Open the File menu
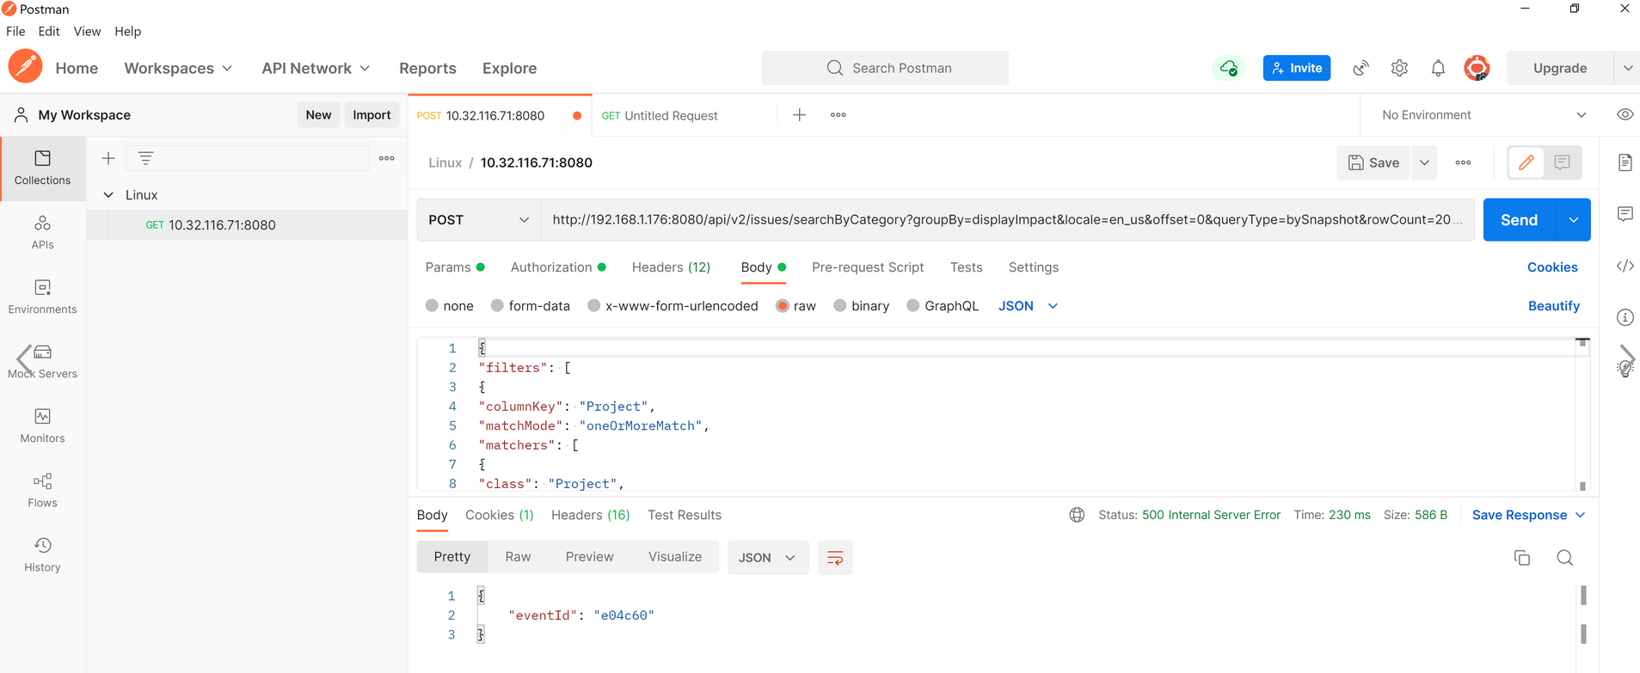The height and width of the screenshot is (673, 1640). tap(15, 31)
